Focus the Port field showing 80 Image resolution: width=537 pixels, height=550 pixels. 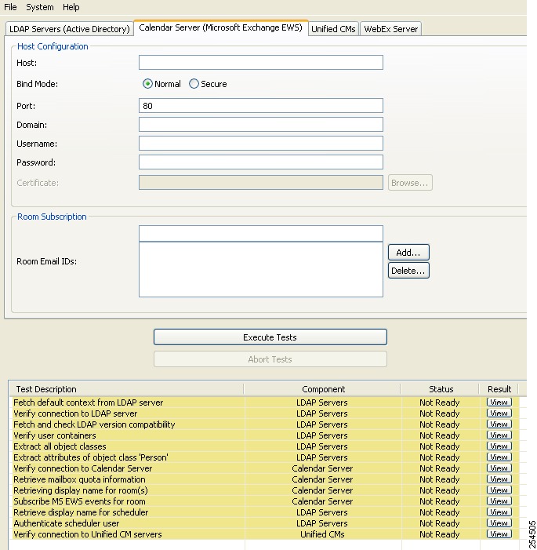click(261, 106)
